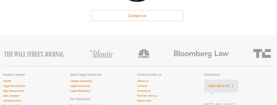Browse the Legal resources link
This screenshot has height=105, width=277.
tap(80, 86)
